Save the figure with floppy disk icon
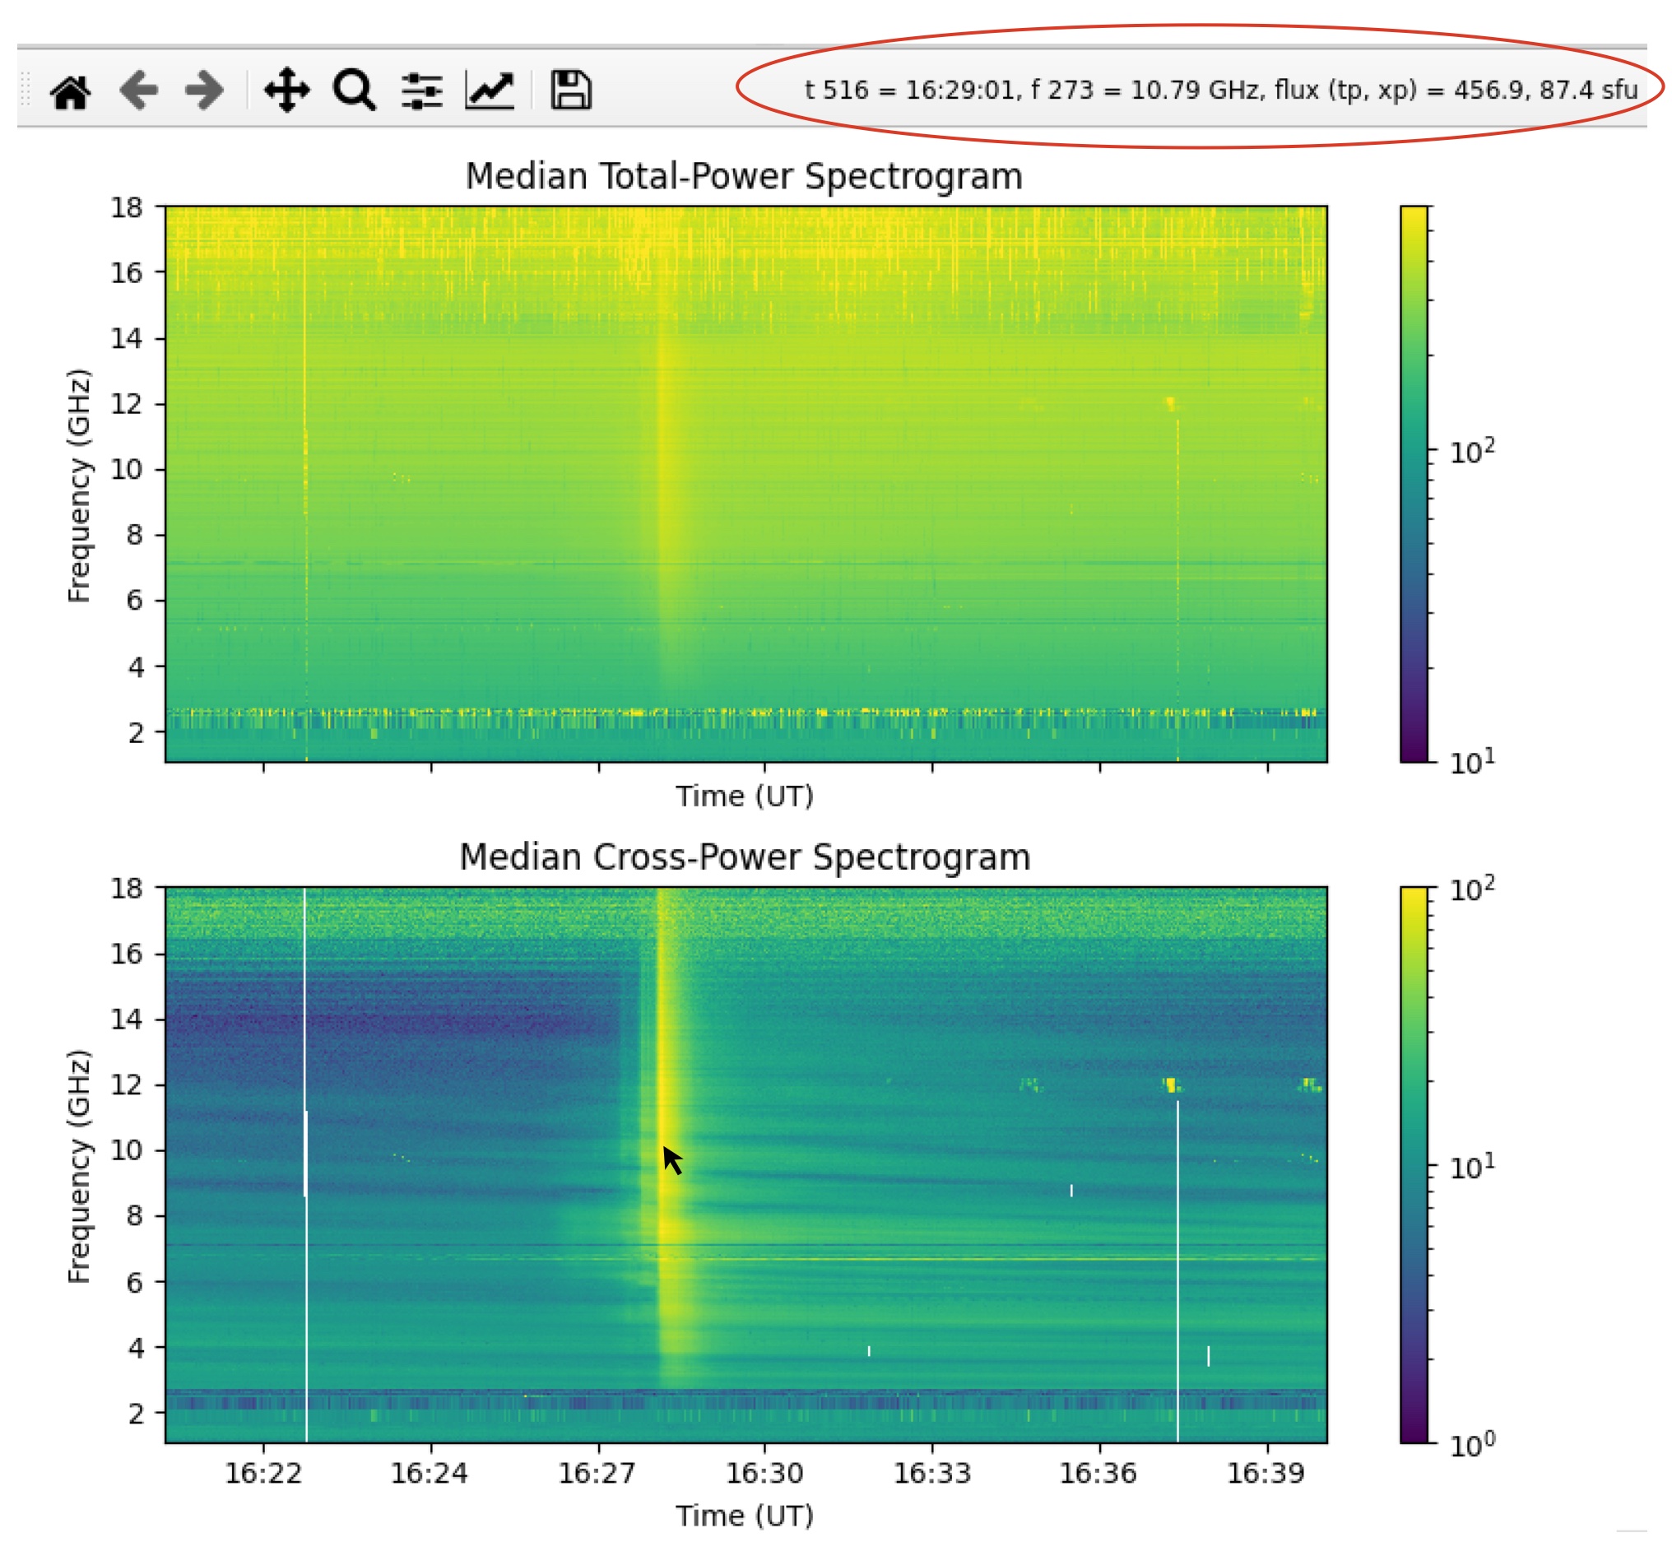This screenshot has width=1672, height=1542. coord(571,91)
